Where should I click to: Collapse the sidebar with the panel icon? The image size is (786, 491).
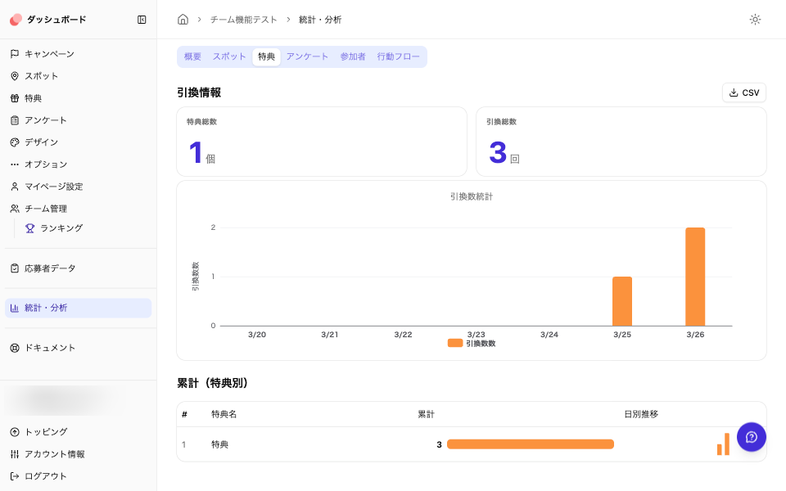click(x=142, y=19)
